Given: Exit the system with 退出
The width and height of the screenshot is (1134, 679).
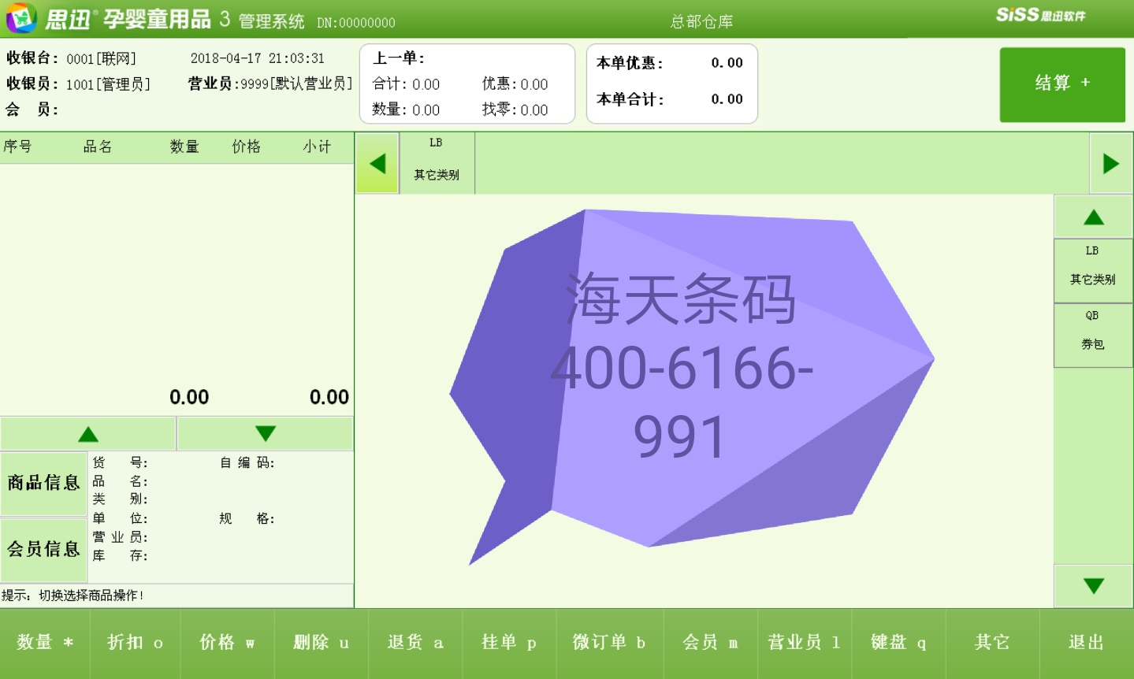Looking at the screenshot, I should (1086, 643).
